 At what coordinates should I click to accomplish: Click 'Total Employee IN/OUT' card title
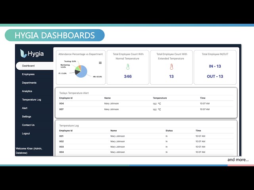click(x=215, y=54)
